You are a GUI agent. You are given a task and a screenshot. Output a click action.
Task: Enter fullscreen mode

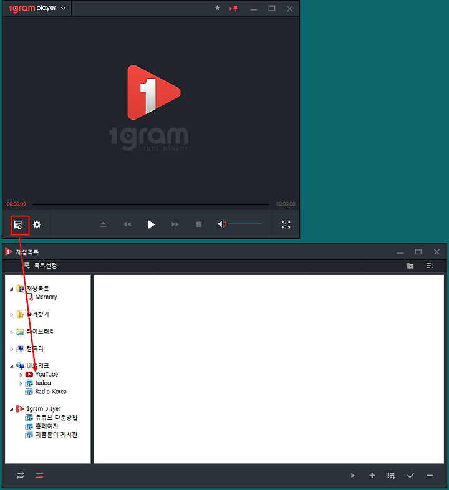(286, 224)
